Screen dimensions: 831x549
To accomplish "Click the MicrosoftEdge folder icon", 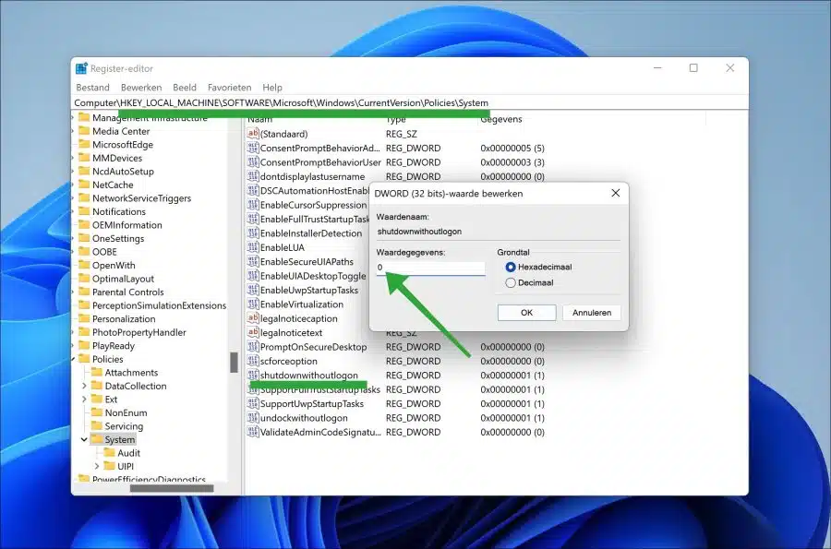I will point(84,144).
